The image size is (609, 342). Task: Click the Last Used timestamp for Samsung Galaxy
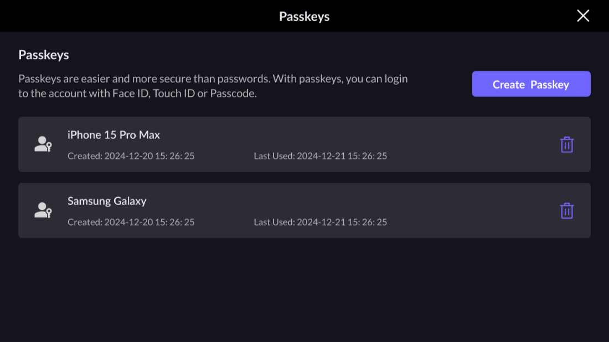[320, 222]
